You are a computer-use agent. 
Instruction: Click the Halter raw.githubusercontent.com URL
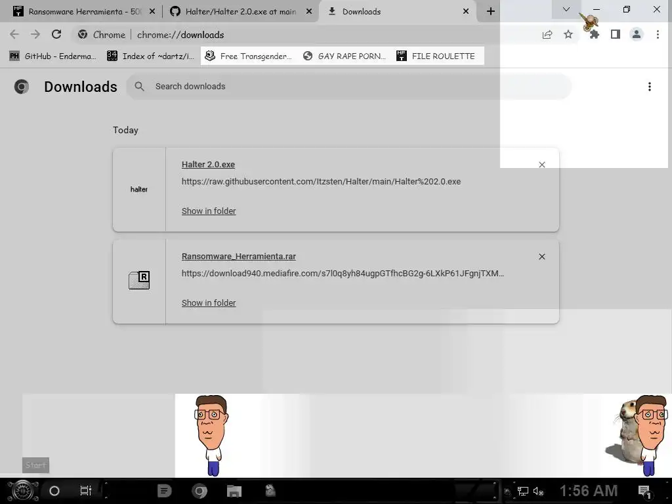coord(321,182)
